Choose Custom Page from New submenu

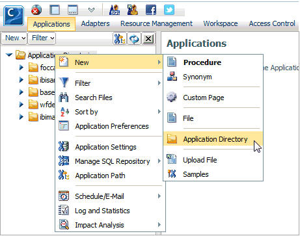pyautogui.click(x=213, y=98)
